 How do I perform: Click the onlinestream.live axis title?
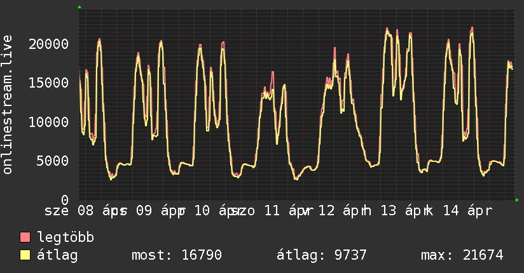8,114
